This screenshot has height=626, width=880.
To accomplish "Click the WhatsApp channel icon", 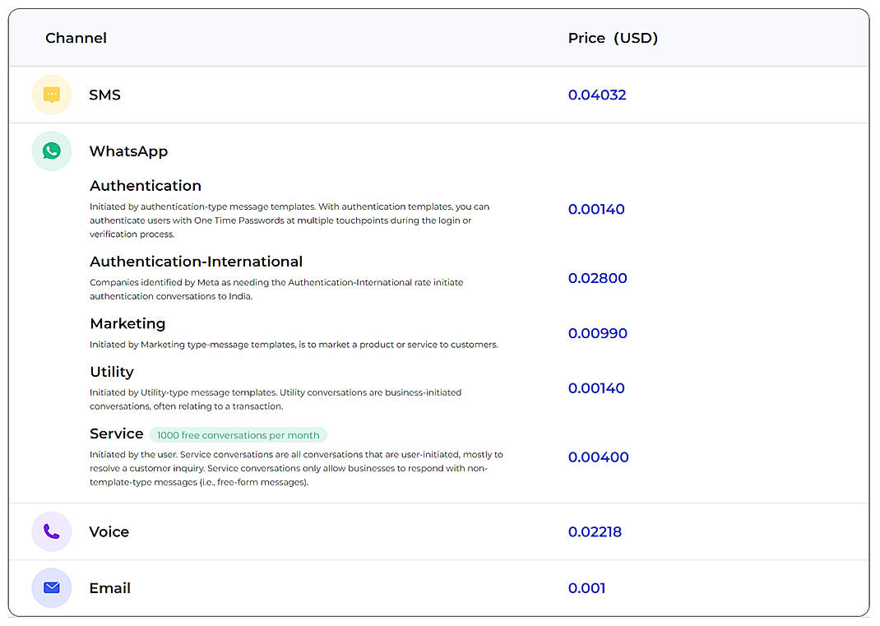I will 51,151.
